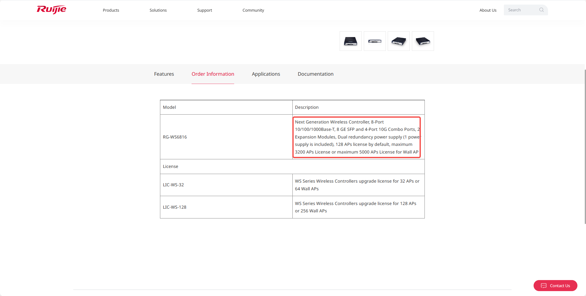Viewport: 586px width, 296px height.
Task: Open the Products menu
Action: (x=111, y=10)
